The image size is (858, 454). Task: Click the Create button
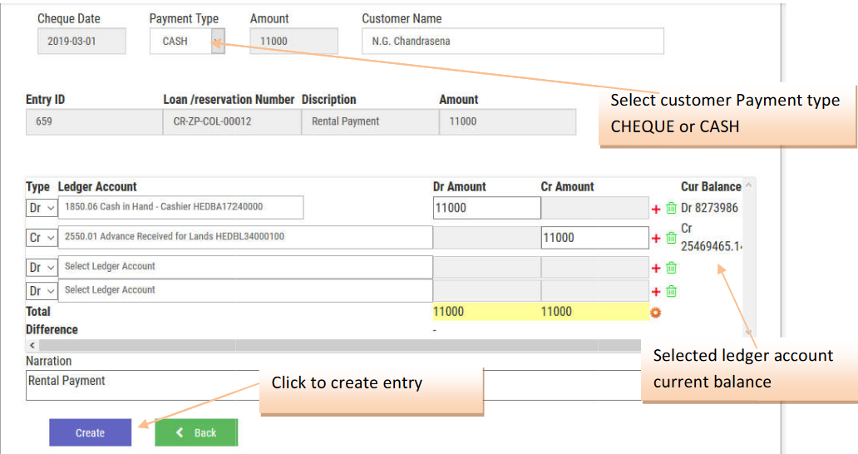(91, 432)
